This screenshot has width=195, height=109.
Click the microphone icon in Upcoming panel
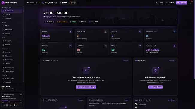[x=155, y=71]
